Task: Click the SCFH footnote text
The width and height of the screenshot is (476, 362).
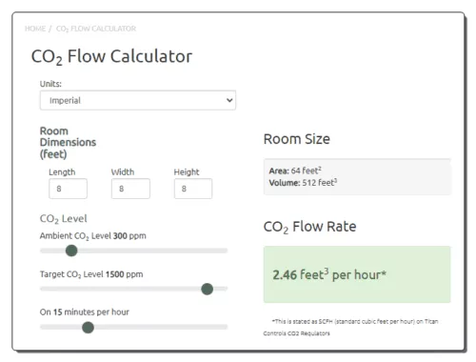Action: 350,327
